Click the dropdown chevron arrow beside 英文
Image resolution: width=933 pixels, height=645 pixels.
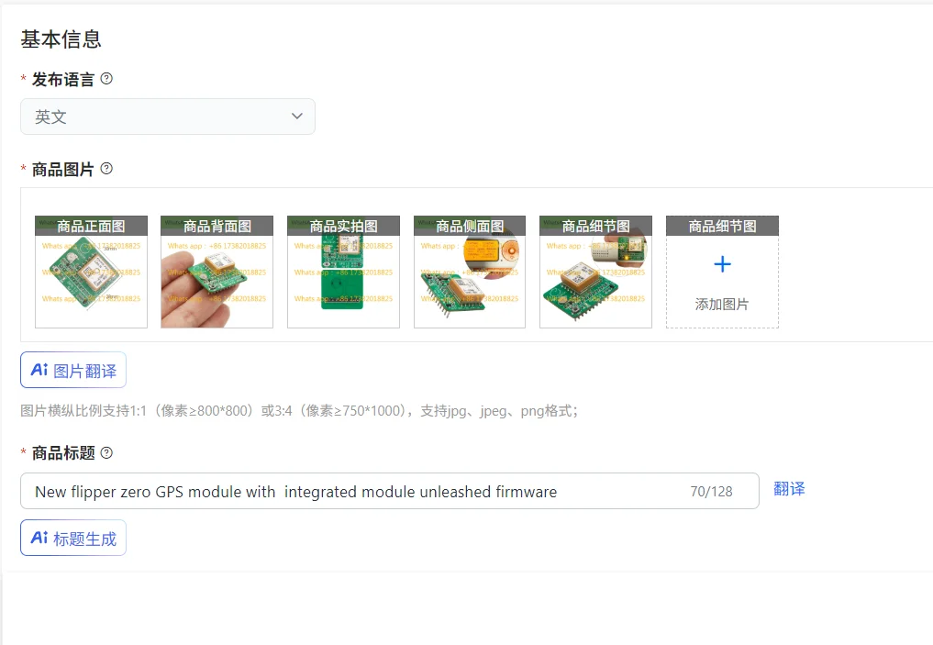pyautogui.click(x=297, y=116)
